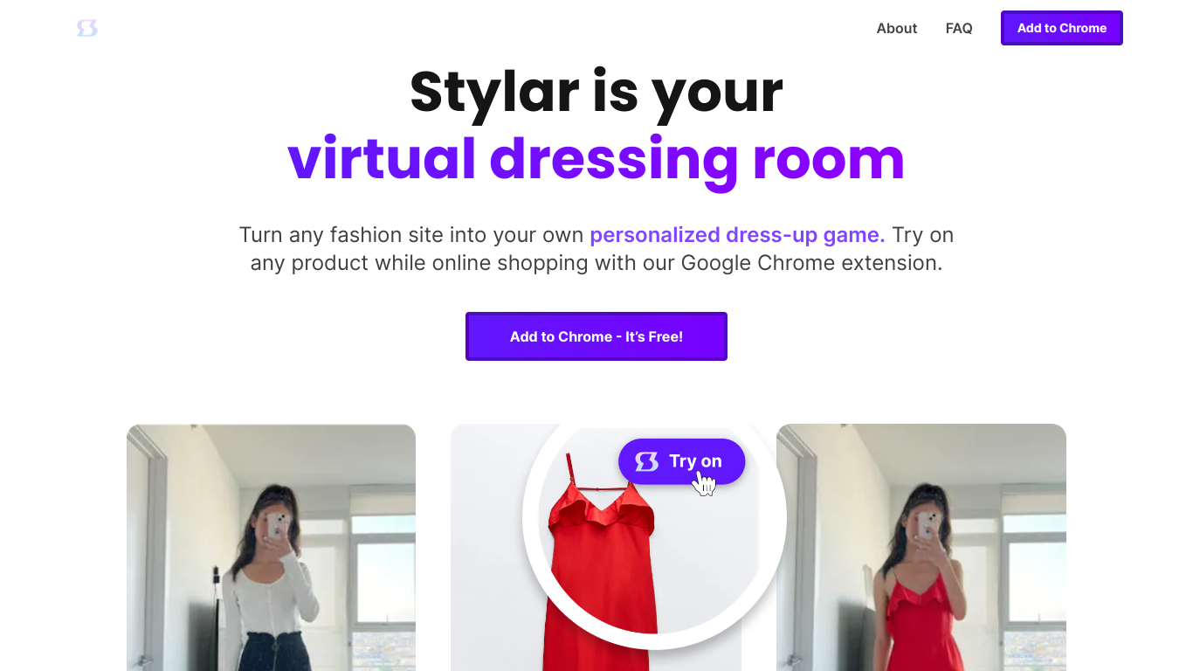Click the Try on pill button label
The width and height of the screenshot is (1193, 671).
pyautogui.click(x=695, y=461)
